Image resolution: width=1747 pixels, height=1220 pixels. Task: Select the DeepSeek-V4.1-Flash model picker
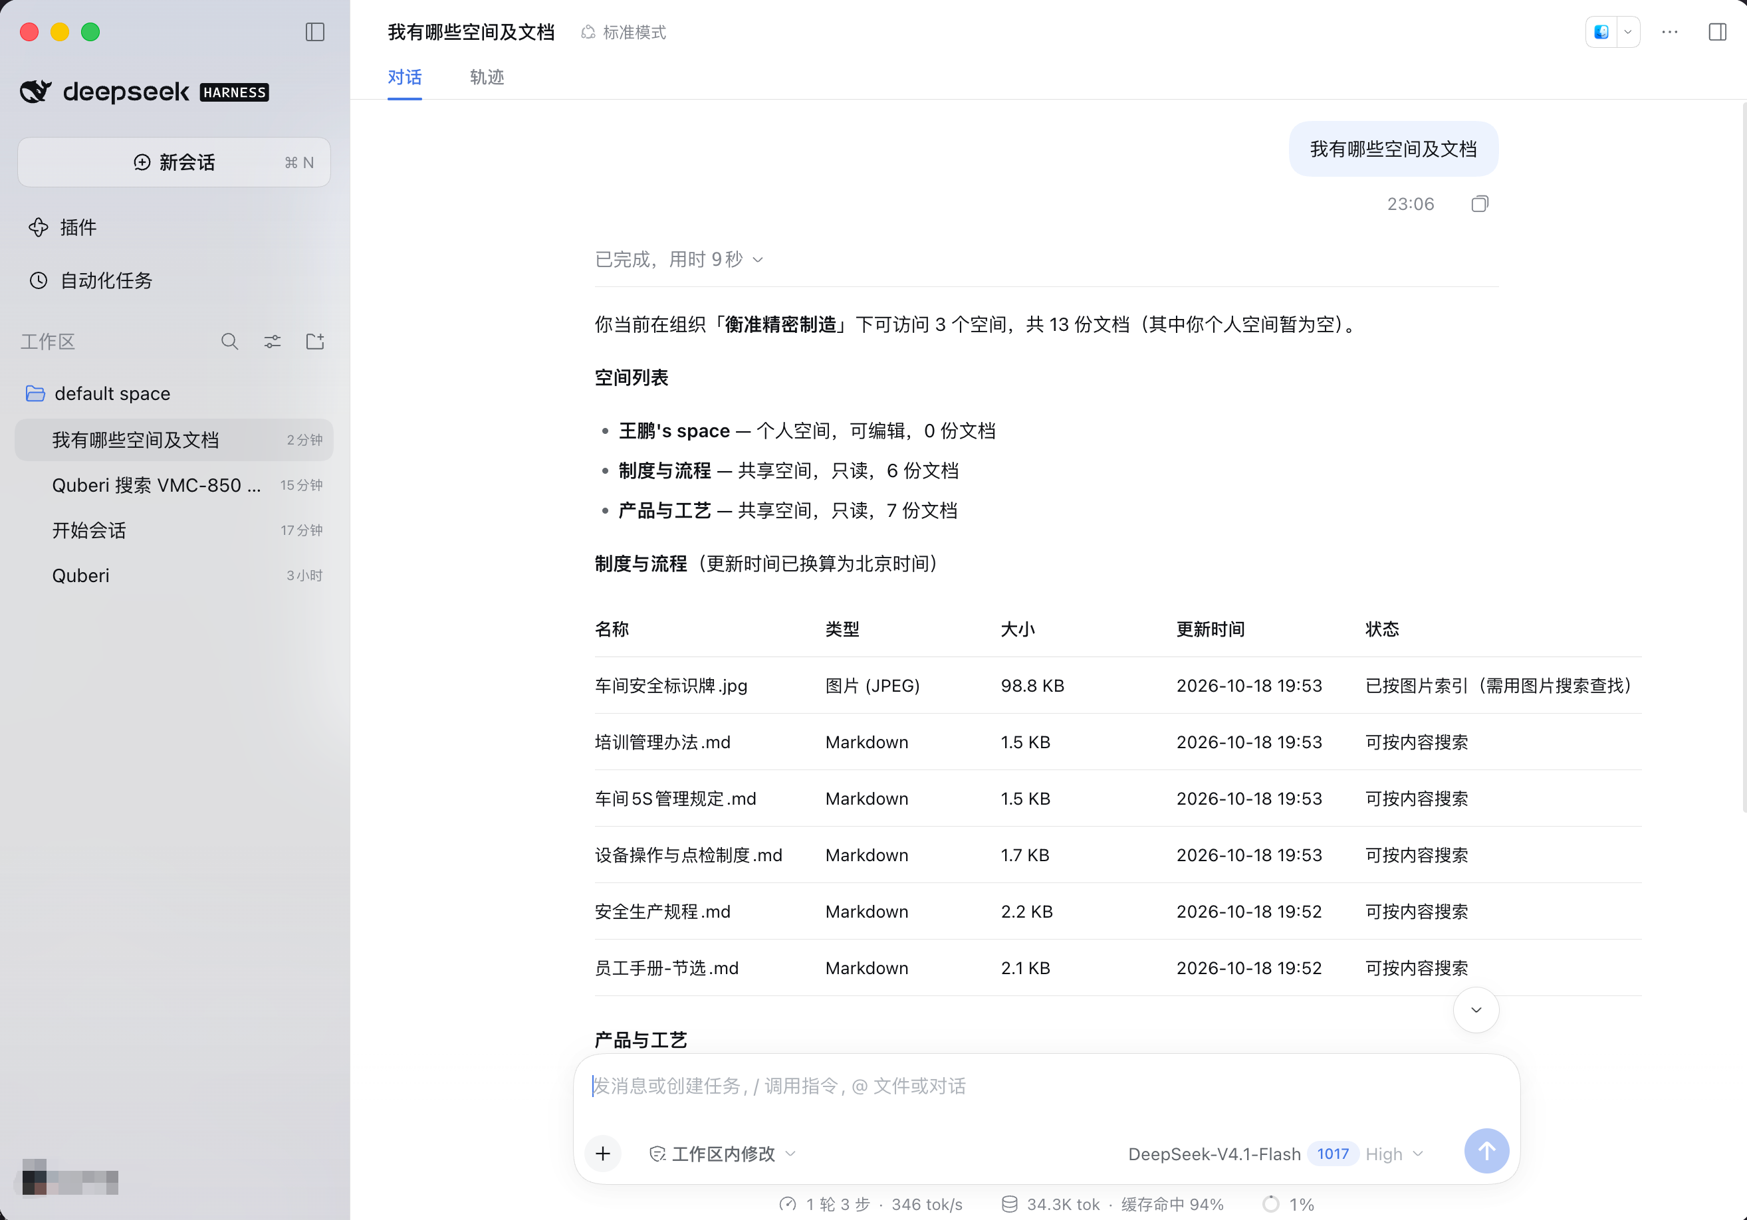[1215, 1154]
